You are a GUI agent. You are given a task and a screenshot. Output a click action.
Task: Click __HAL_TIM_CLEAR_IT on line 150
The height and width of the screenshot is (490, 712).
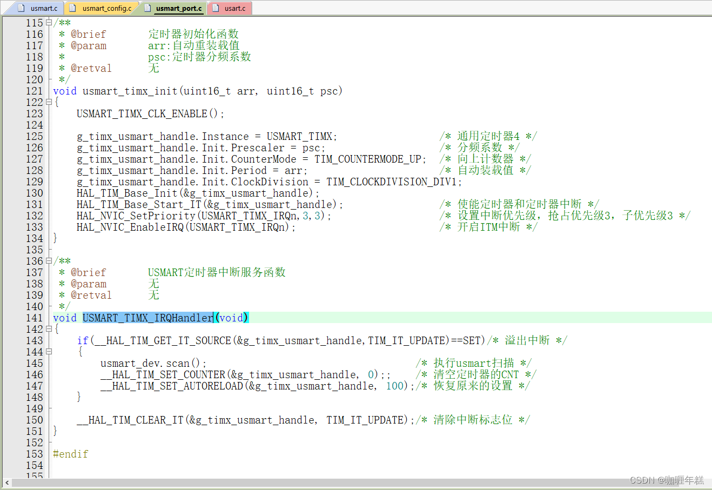[130, 420]
